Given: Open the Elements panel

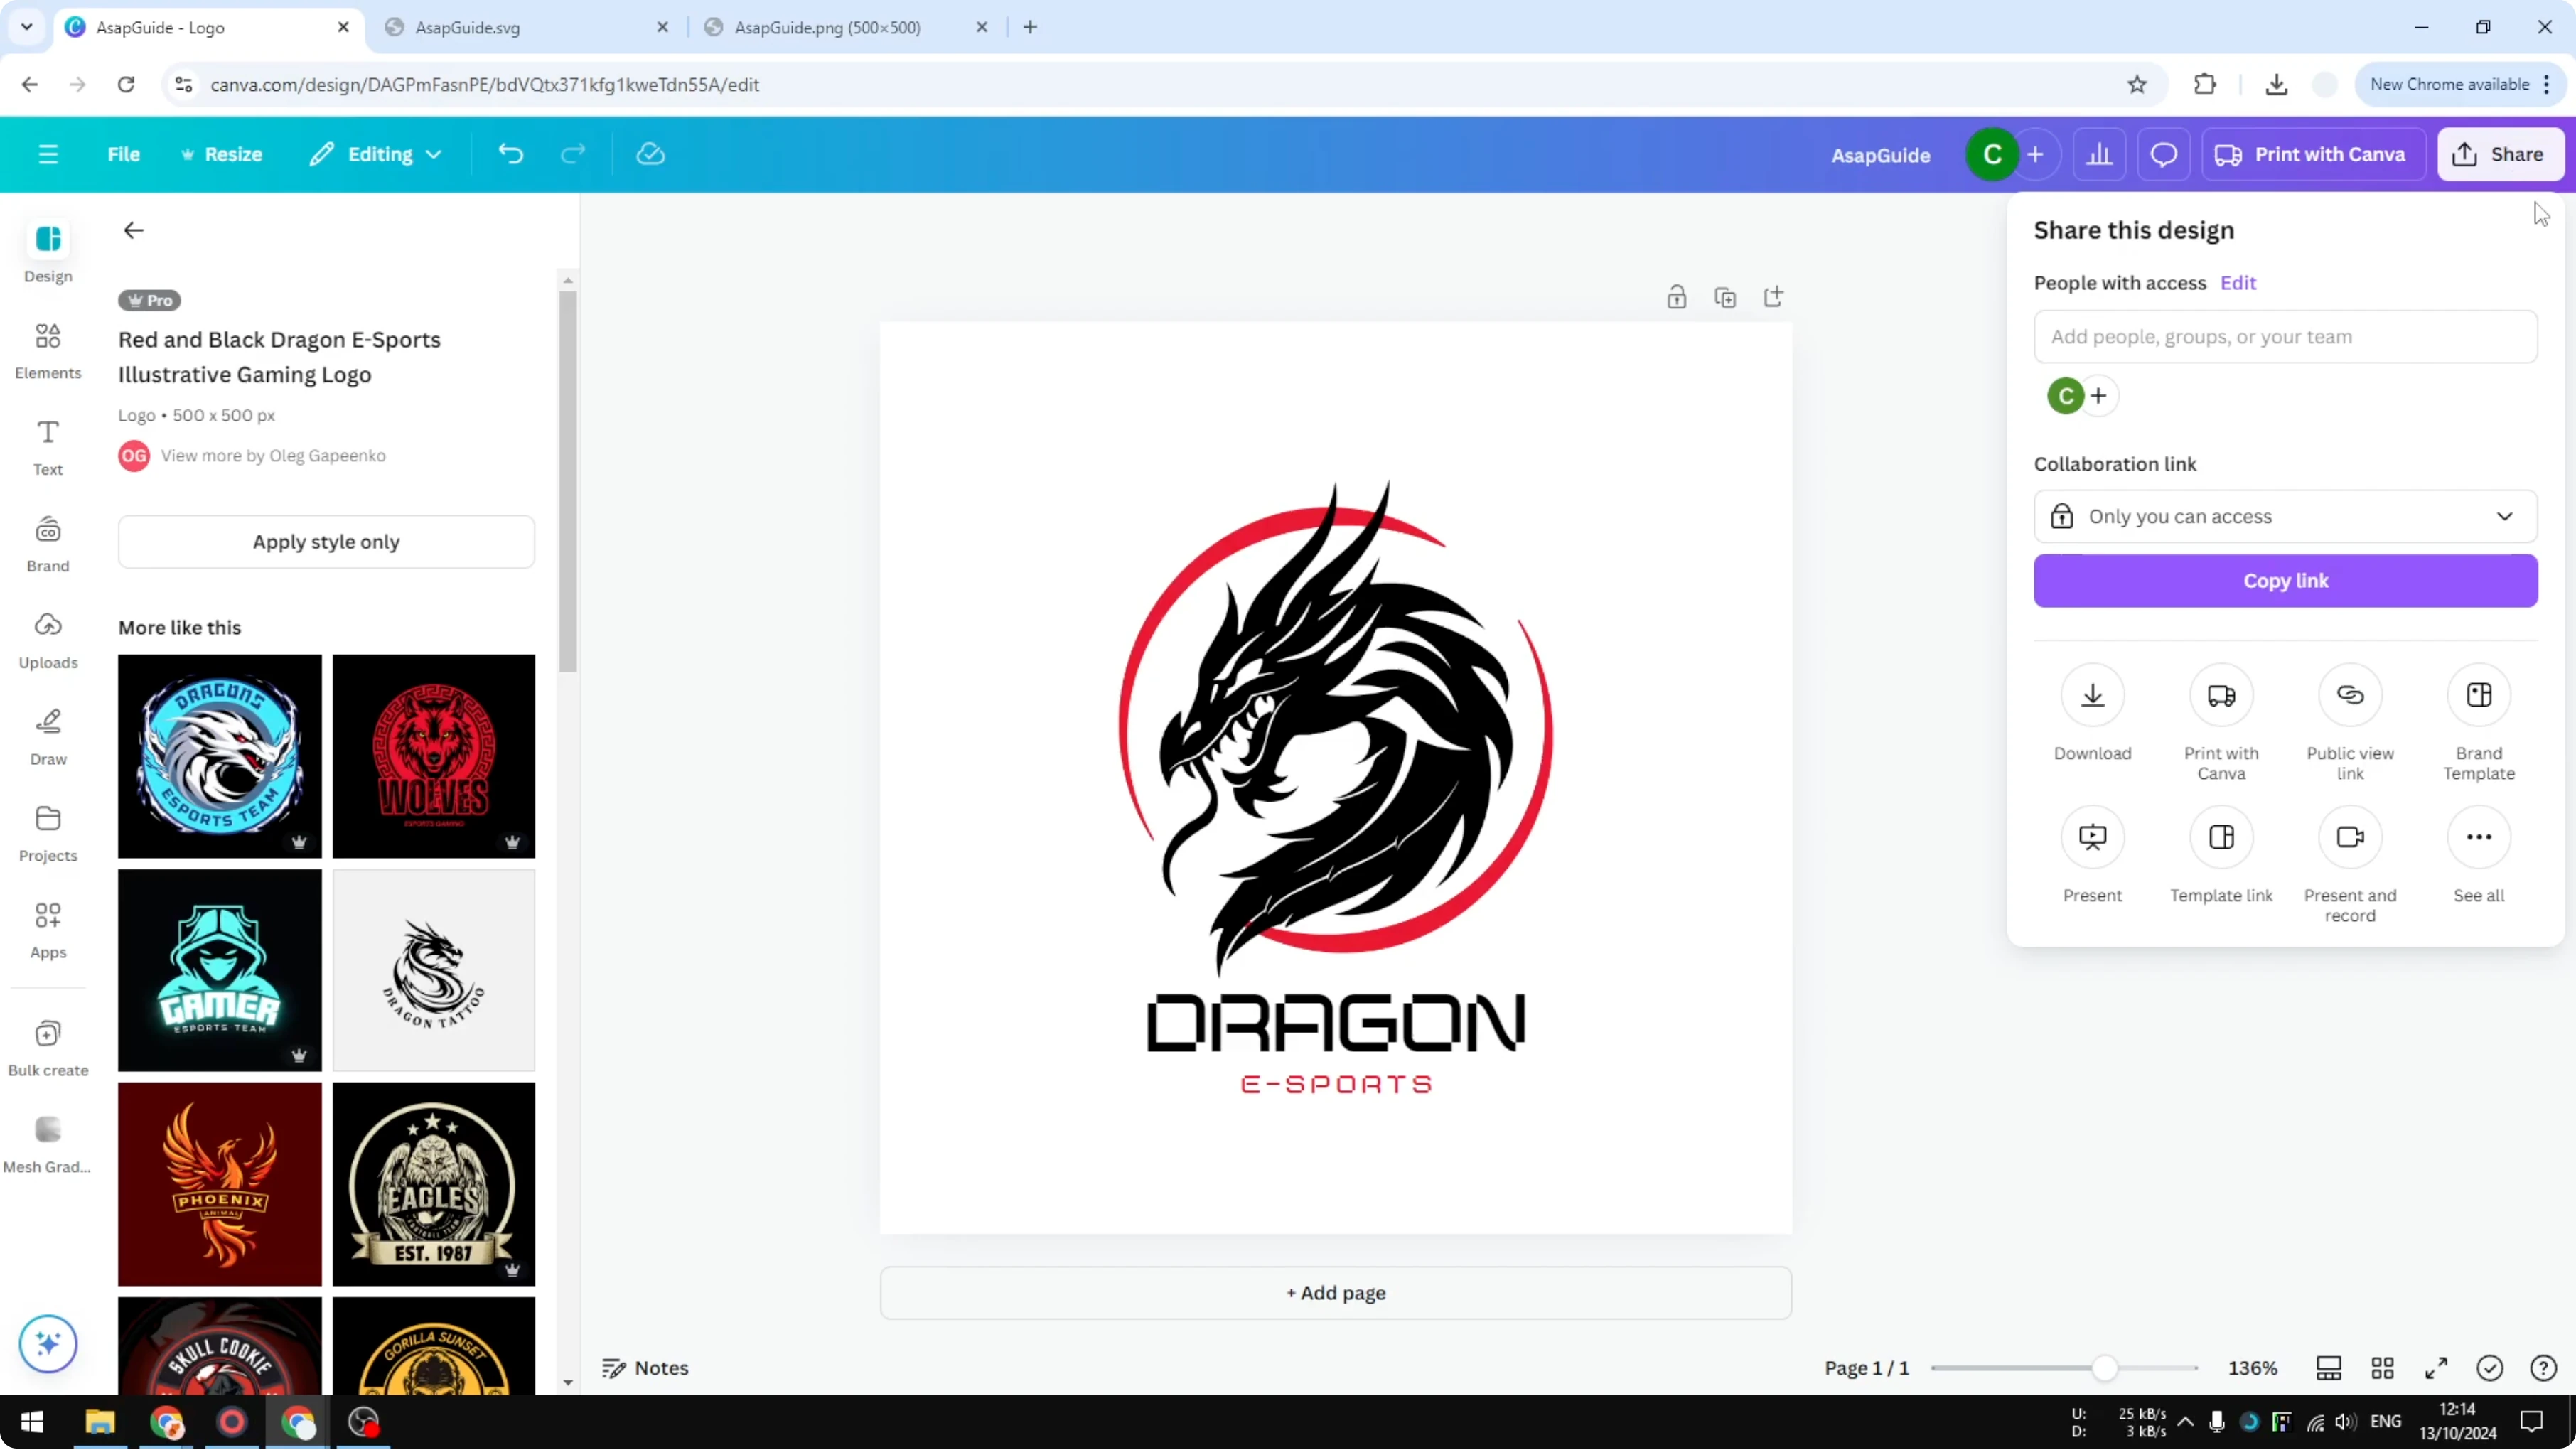Looking at the screenshot, I should tap(47, 350).
